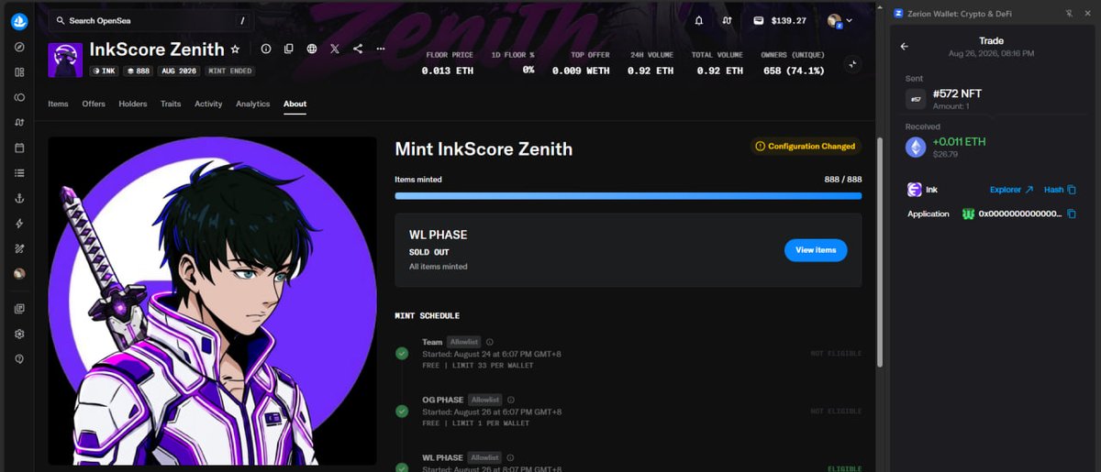The image size is (1101, 472).
Task: Copy the Application address in Zerion
Action: coord(1072,214)
